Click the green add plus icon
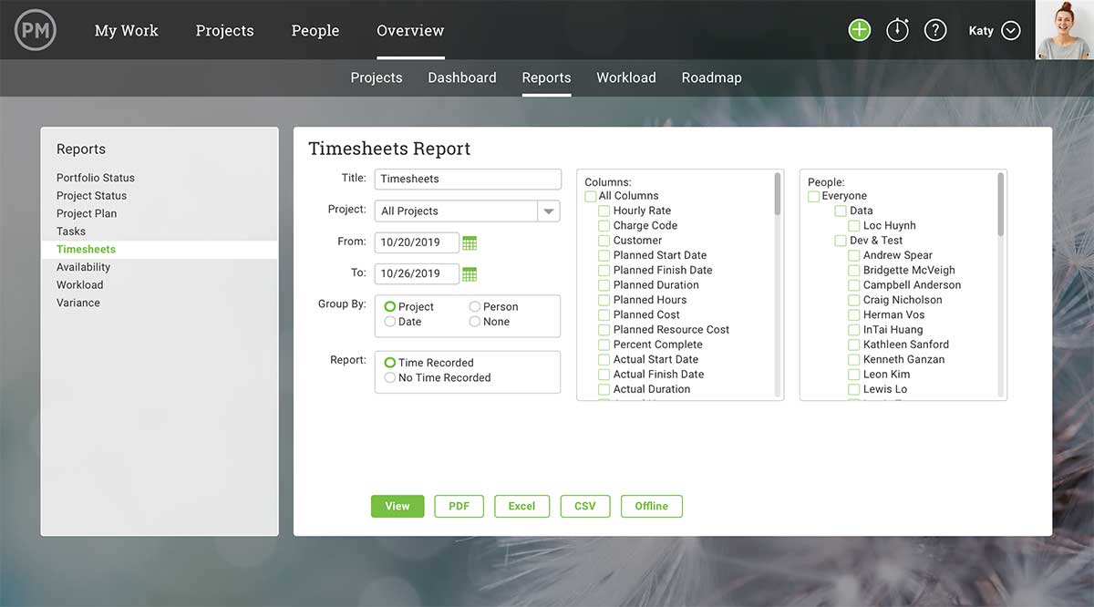Image resolution: width=1094 pixels, height=607 pixels. (860, 30)
